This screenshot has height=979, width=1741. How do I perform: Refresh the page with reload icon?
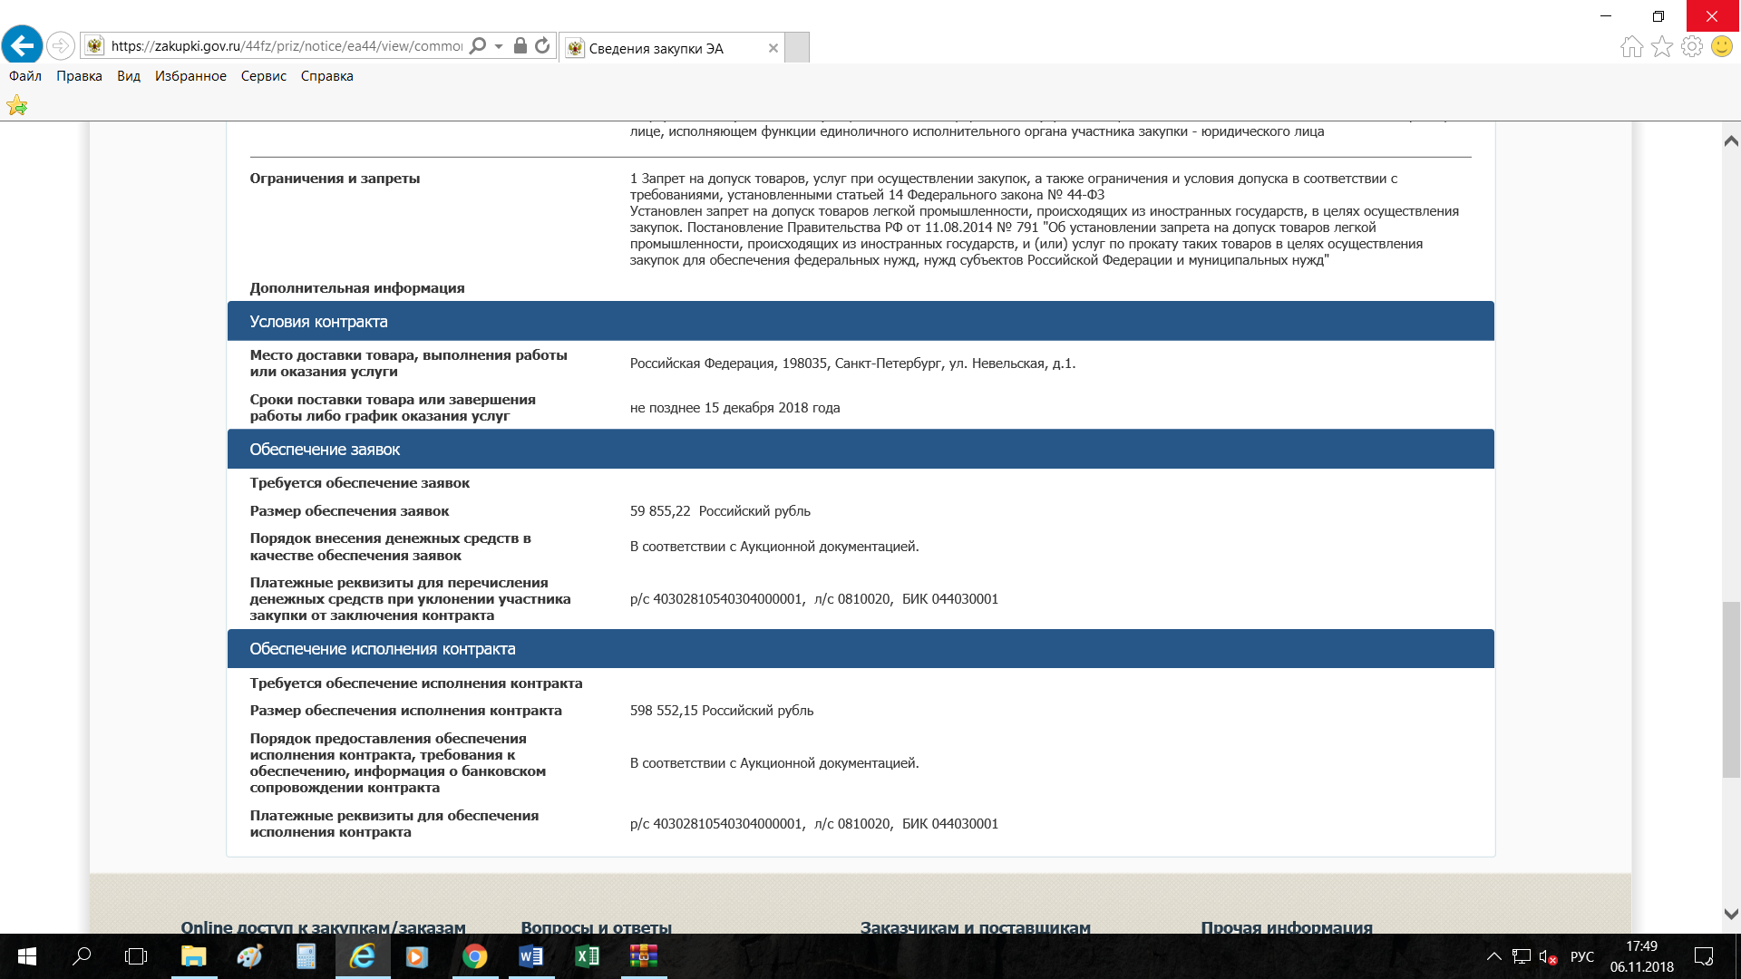click(542, 45)
